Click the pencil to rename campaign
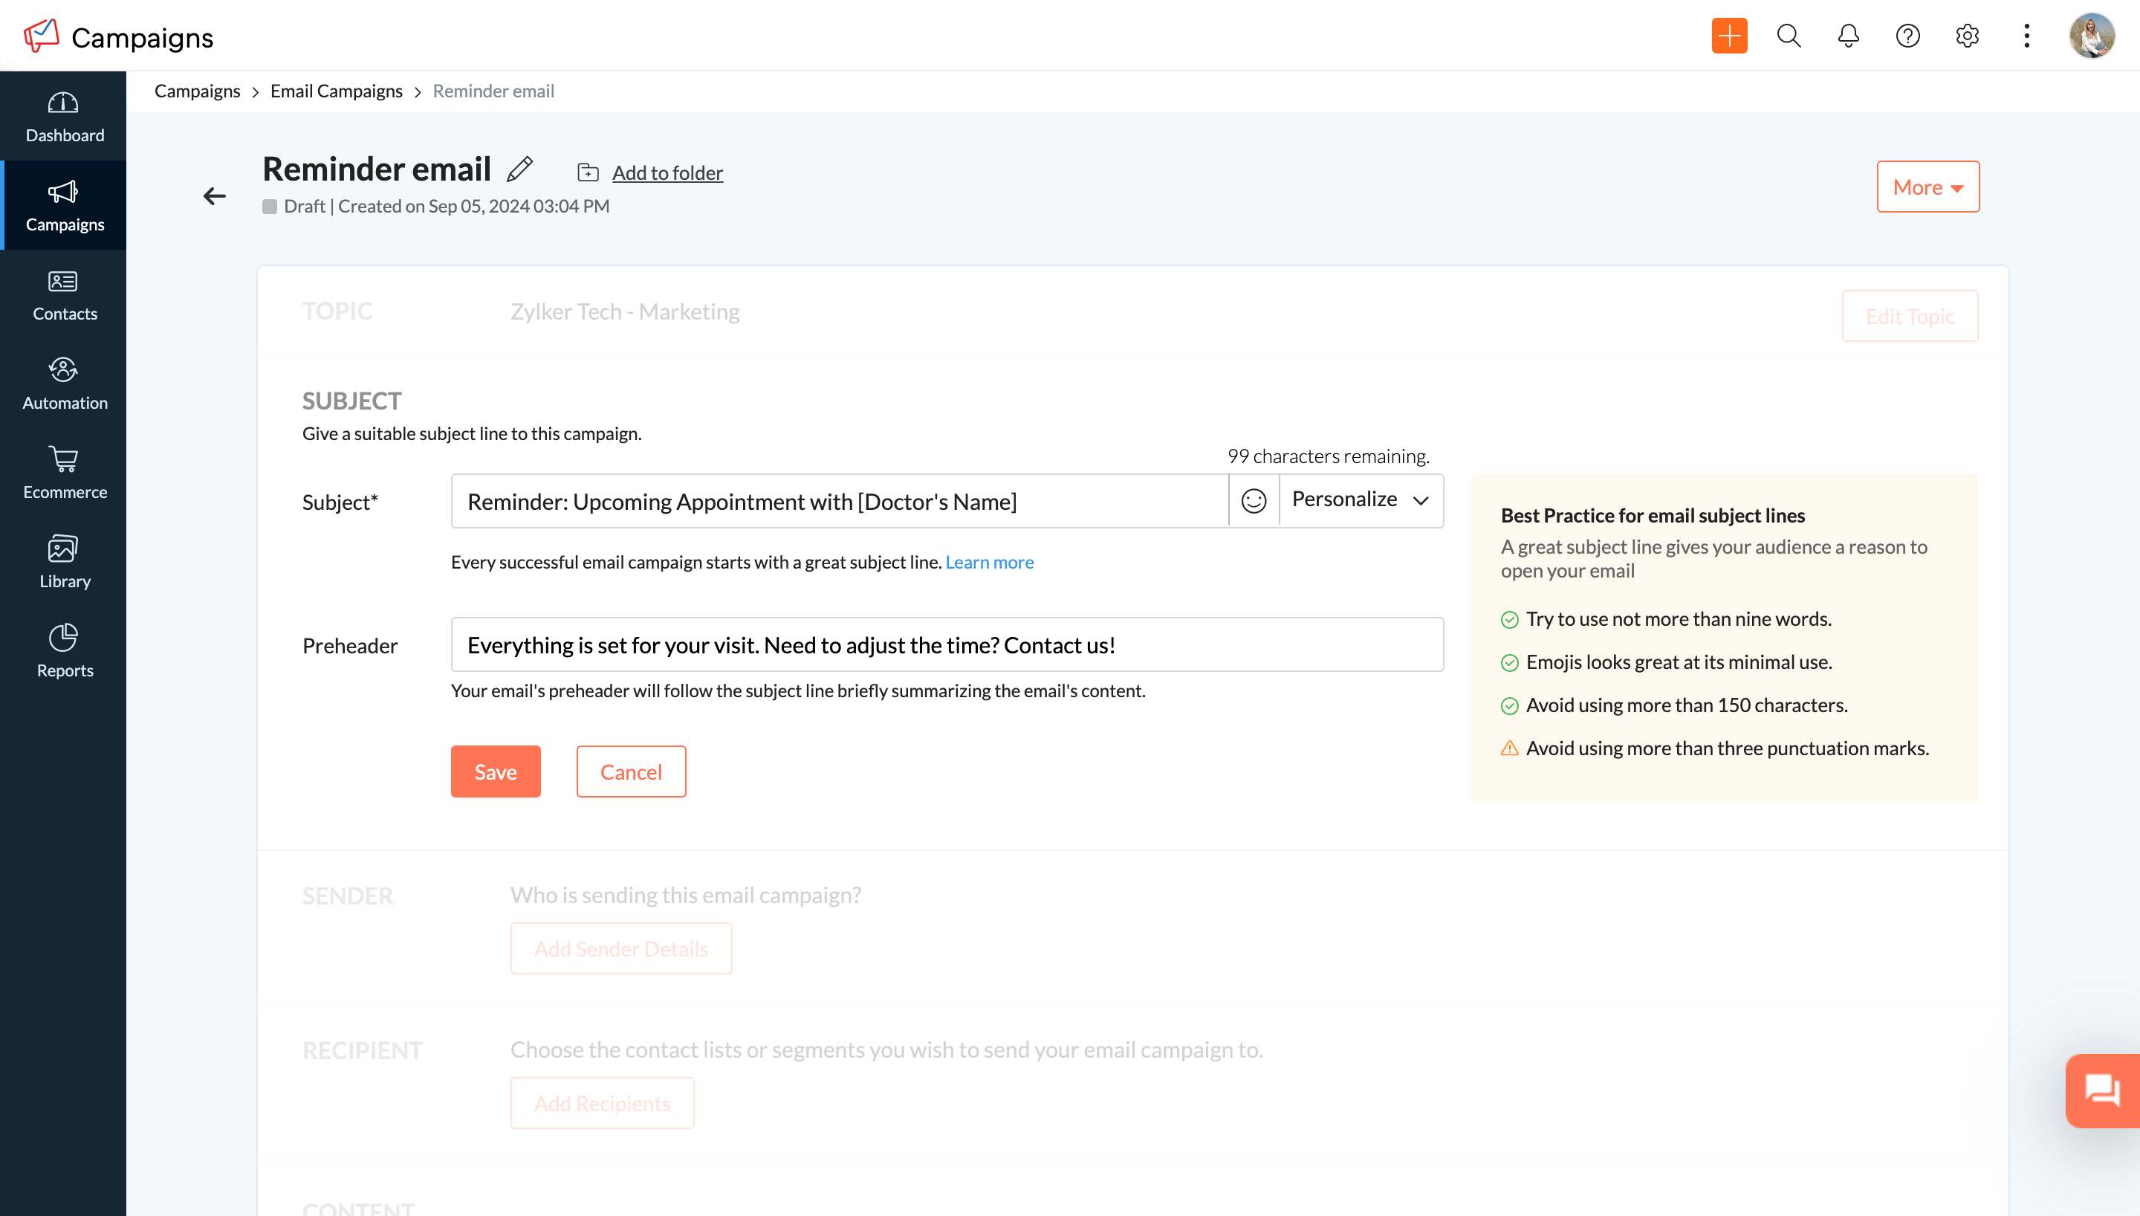Image resolution: width=2140 pixels, height=1216 pixels. coord(519,169)
